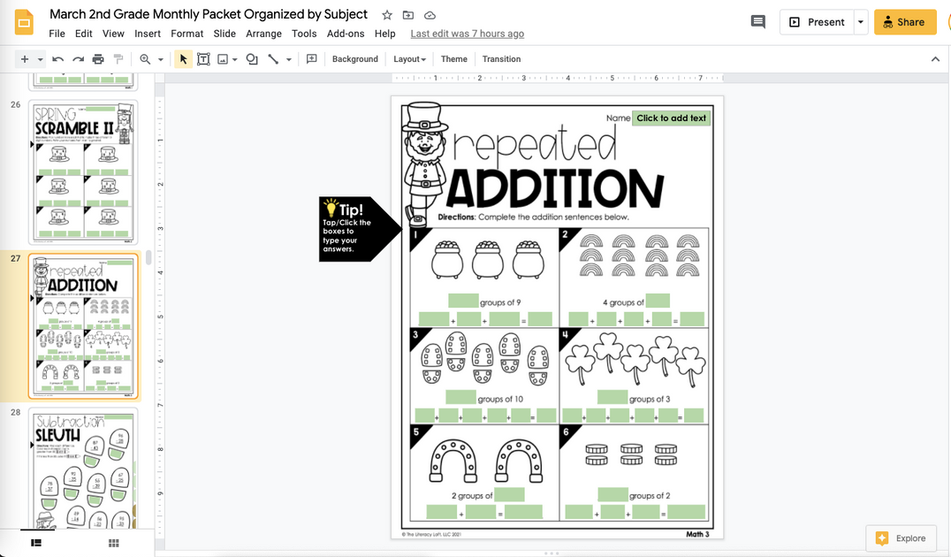This screenshot has height=557, width=951.
Task: Open the Insert menu
Action: (147, 33)
